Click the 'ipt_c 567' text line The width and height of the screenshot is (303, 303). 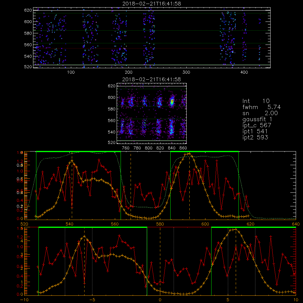(257, 125)
